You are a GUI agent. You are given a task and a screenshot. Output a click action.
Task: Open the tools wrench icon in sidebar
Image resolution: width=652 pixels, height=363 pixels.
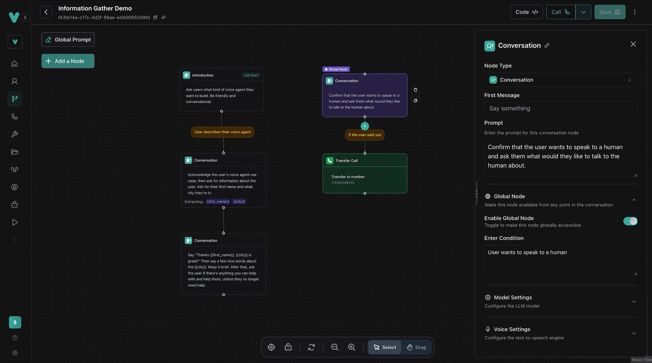point(15,134)
